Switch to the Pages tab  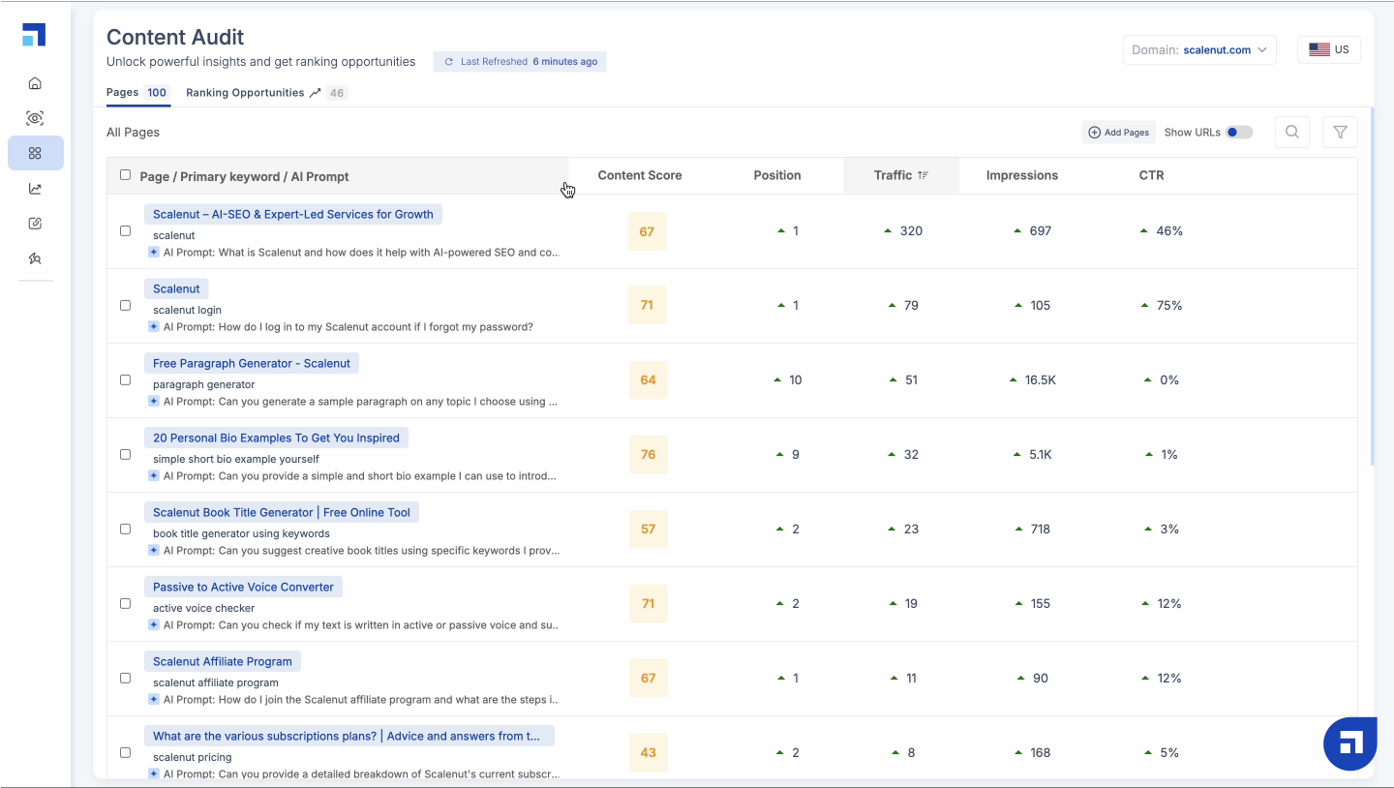pos(137,93)
